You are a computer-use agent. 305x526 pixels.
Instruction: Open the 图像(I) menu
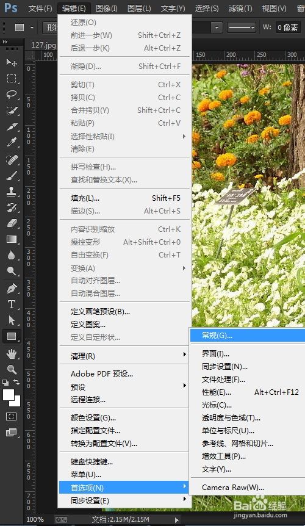coord(106,9)
